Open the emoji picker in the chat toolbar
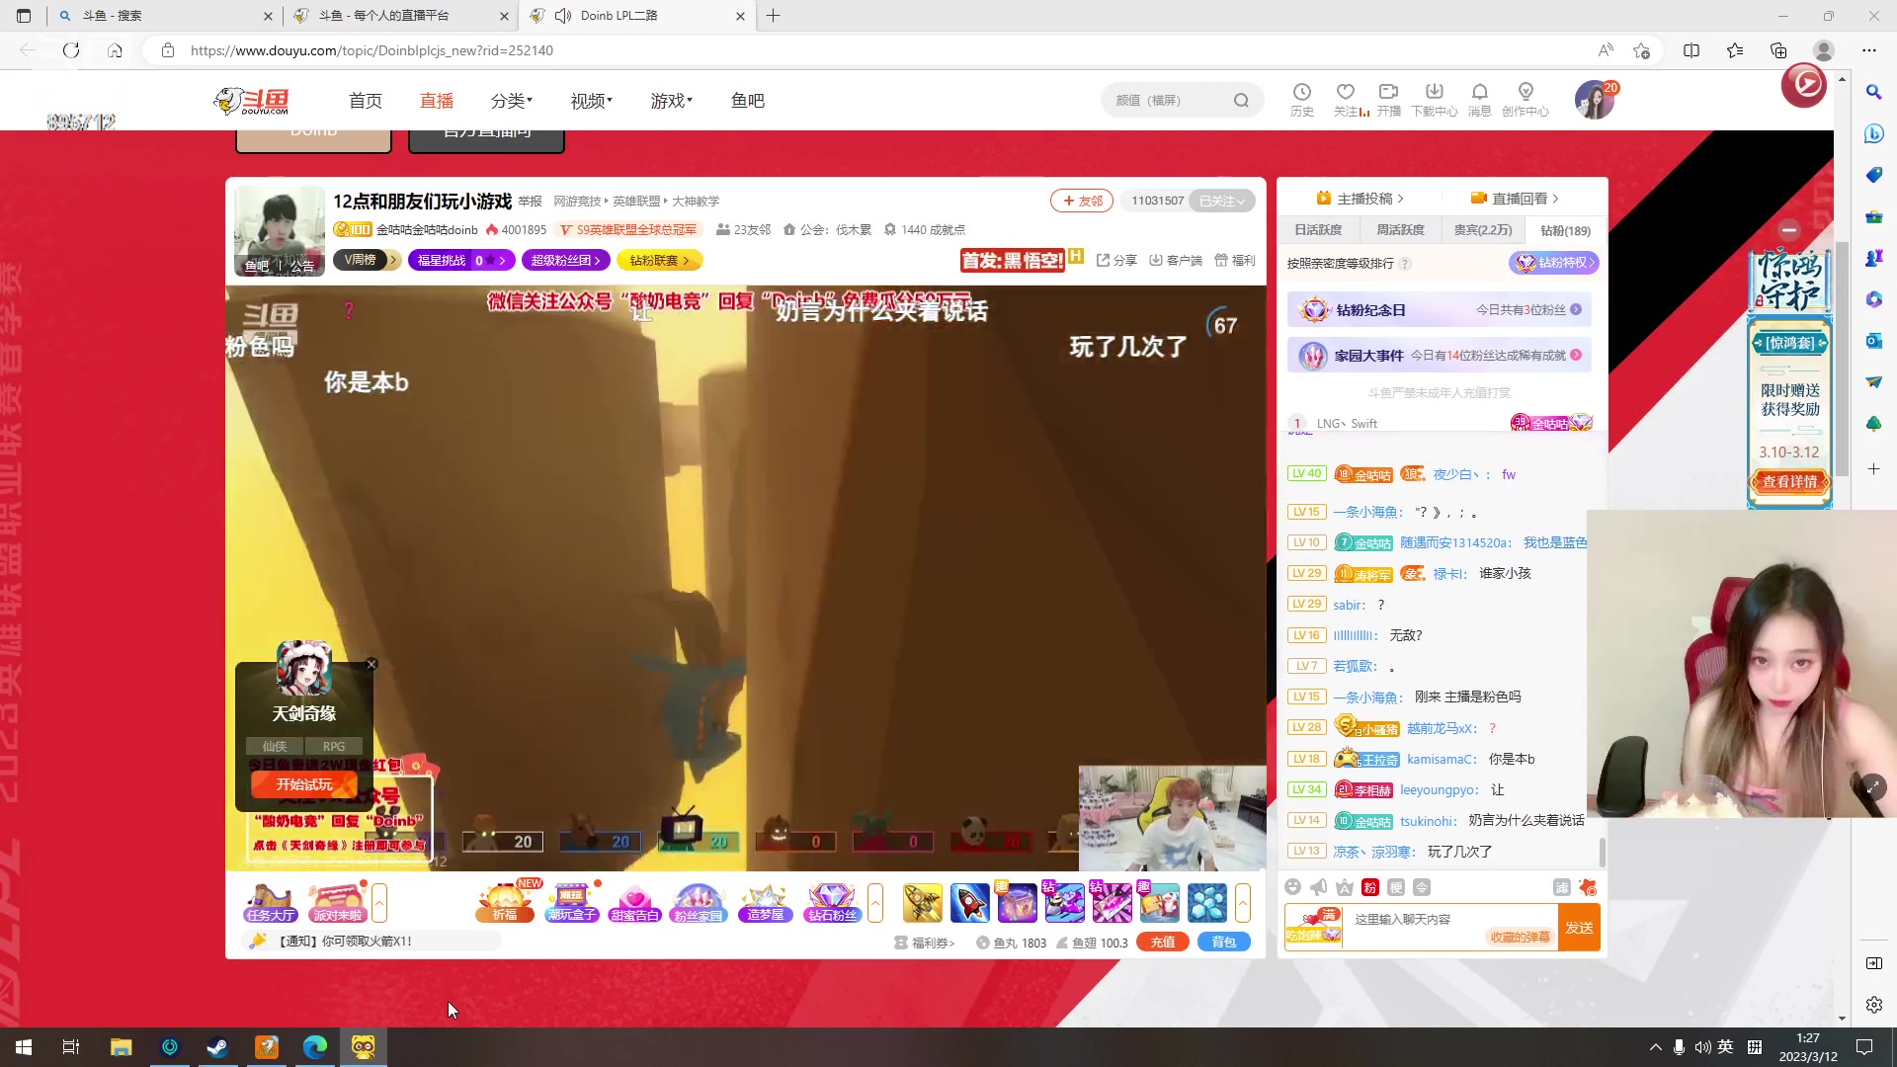Screen dimensions: 1897x1067 (1294, 886)
